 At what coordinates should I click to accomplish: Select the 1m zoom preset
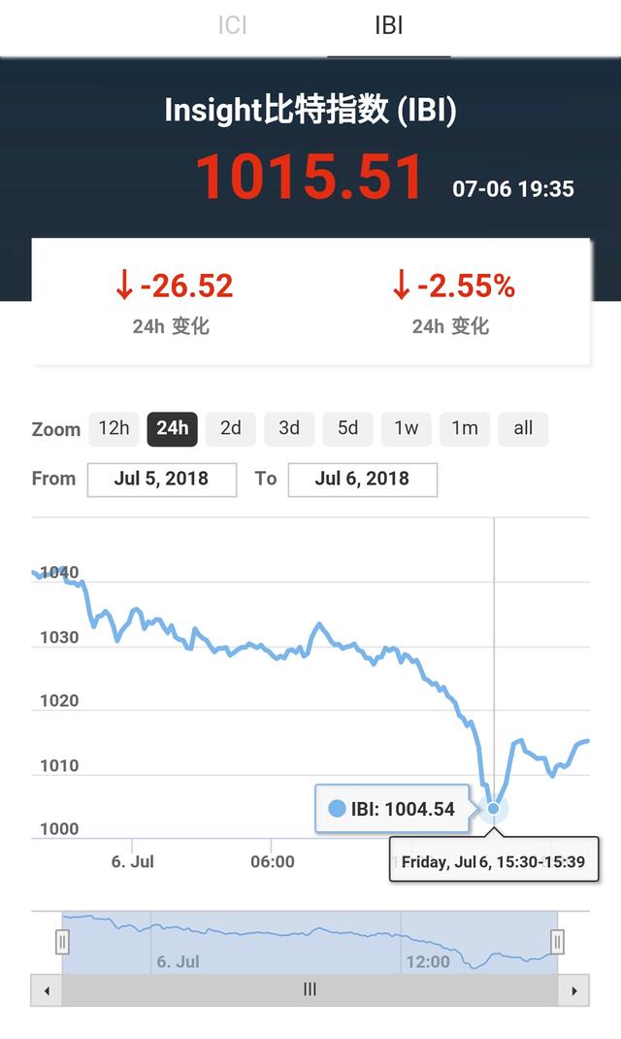pos(464,428)
